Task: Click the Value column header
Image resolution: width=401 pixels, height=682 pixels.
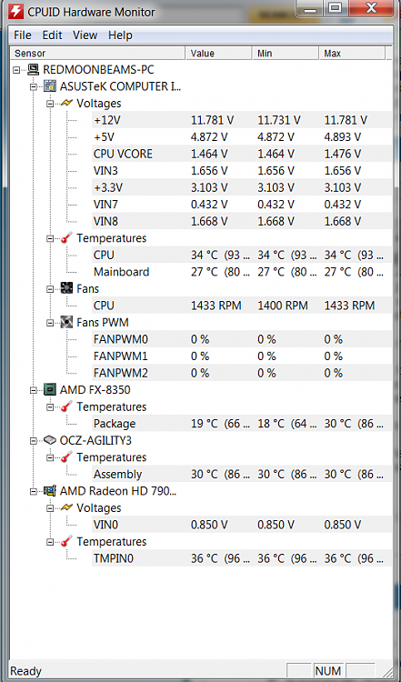Action: pos(219,54)
